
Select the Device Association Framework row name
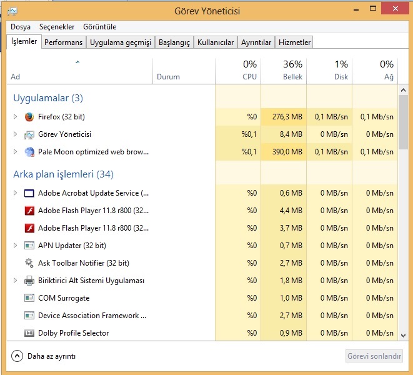click(92, 316)
